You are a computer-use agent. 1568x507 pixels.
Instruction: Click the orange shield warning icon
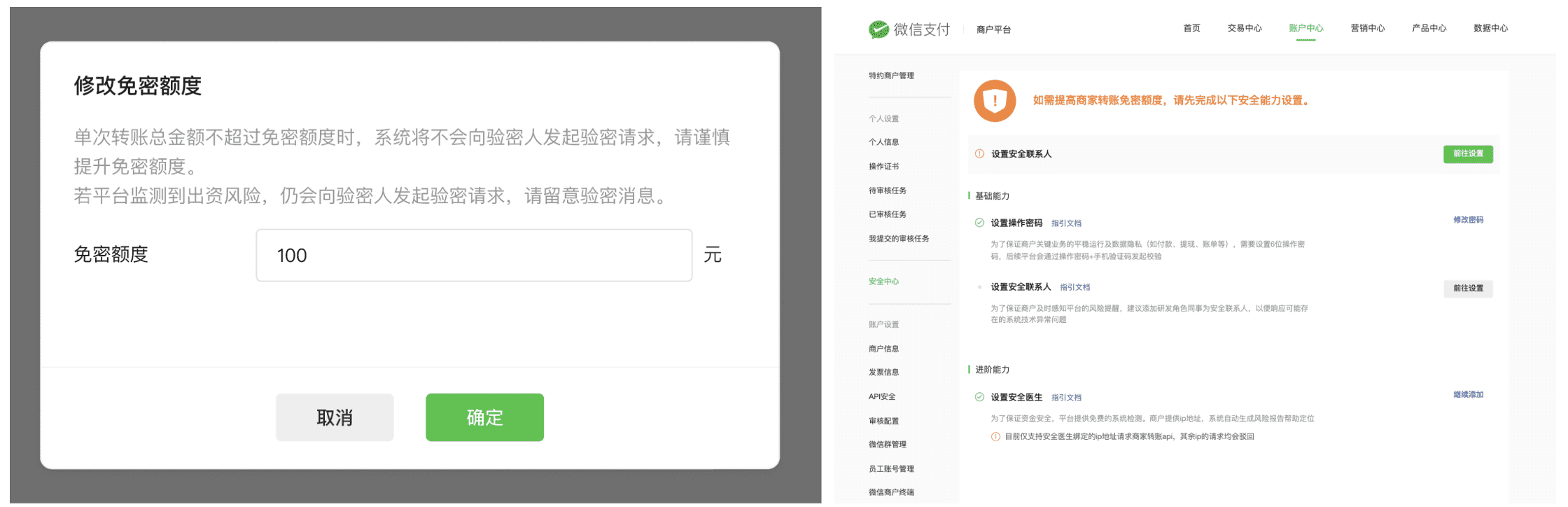tap(994, 101)
